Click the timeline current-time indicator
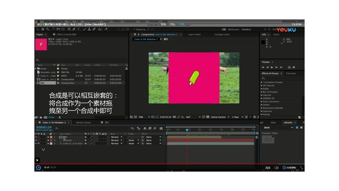Viewport: 339px width, 191px height. point(187,129)
